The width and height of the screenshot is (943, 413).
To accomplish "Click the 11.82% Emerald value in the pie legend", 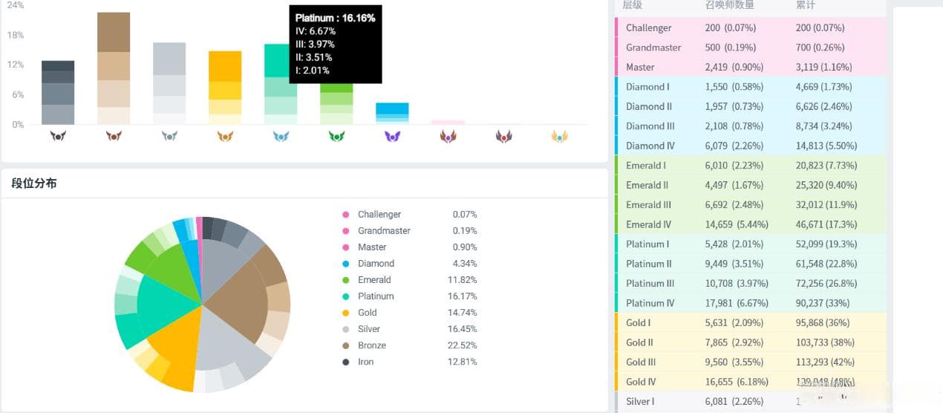I will click(464, 280).
